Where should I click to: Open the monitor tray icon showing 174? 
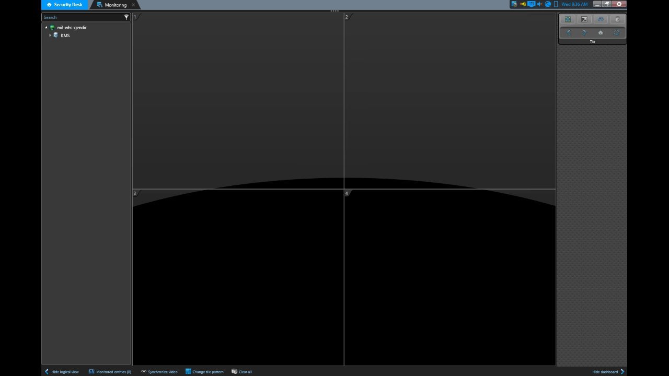531,4
